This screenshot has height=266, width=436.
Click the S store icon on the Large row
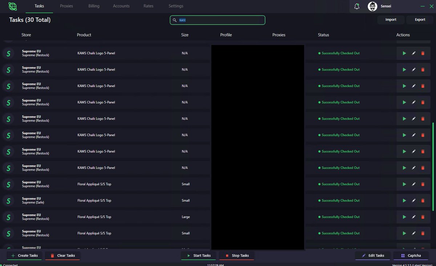tap(8, 217)
